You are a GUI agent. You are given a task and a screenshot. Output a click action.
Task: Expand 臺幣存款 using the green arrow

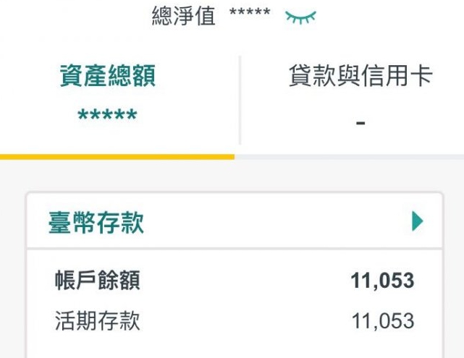click(417, 221)
